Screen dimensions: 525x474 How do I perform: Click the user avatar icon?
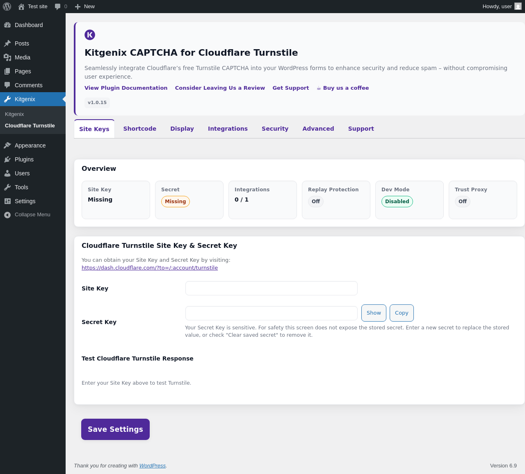coord(518,7)
